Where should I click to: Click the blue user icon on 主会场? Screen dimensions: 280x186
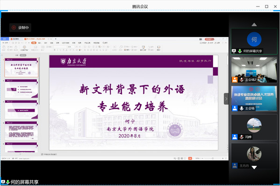[x=235, y=108]
